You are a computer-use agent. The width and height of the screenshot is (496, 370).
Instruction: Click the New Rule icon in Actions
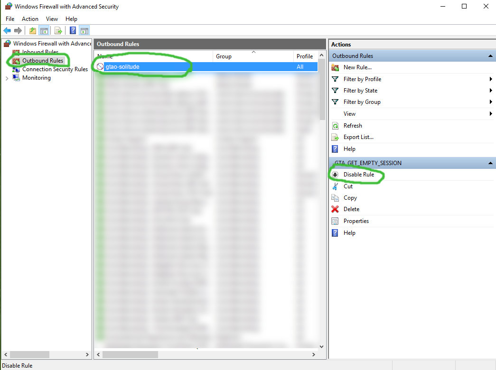click(x=335, y=67)
